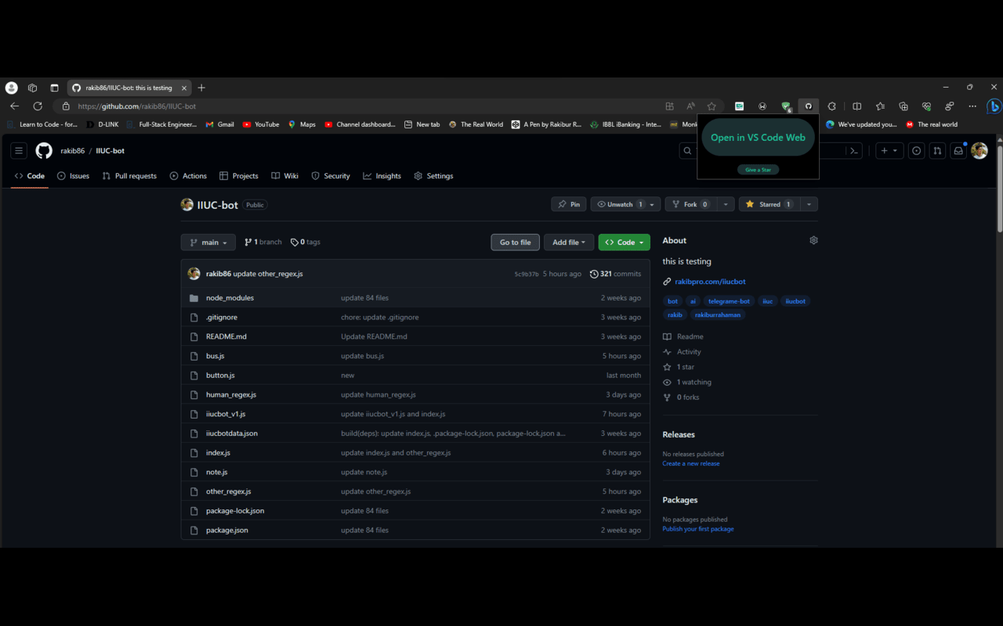This screenshot has width=1003, height=626.
Task: Open Bing Copilot in browser toolbar
Action: [x=992, y=106]
